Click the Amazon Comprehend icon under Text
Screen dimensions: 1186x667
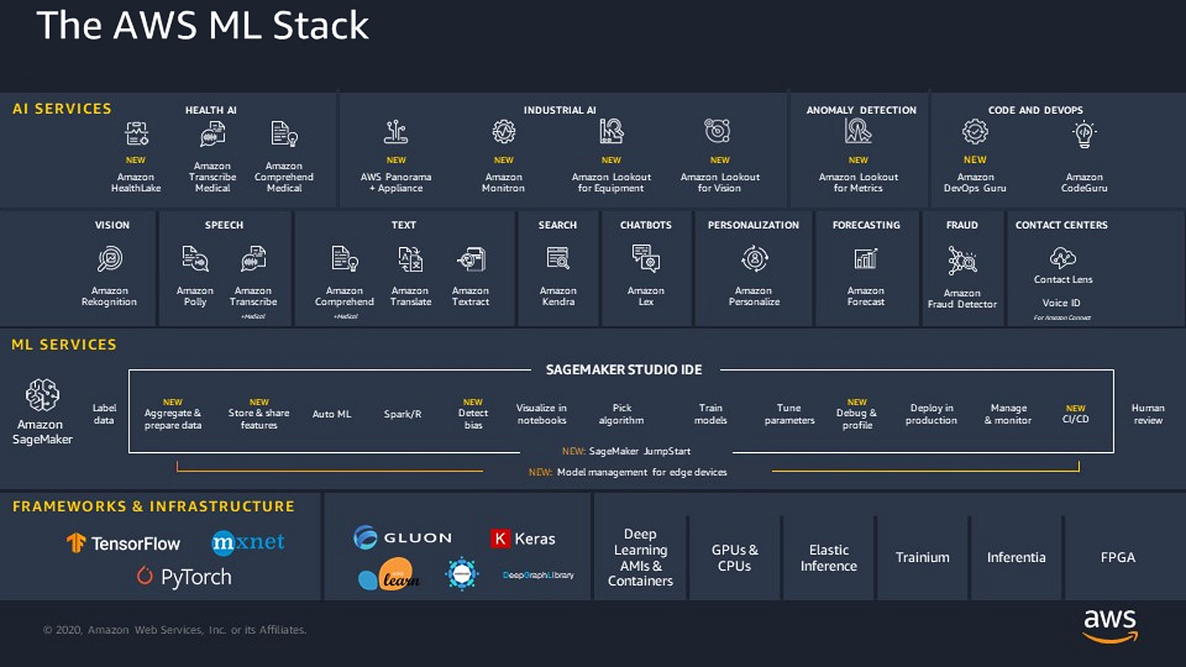click(x=345, y=259)
